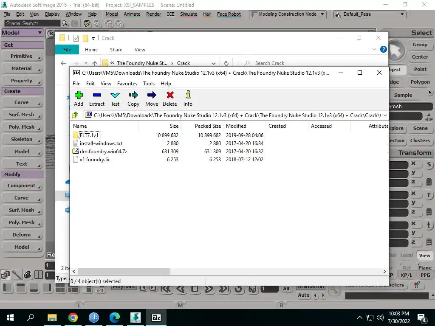Viewport: 435px width, 326px height.
Task: Click the Search Crack field in Explorer
Action: coord(311,63)
